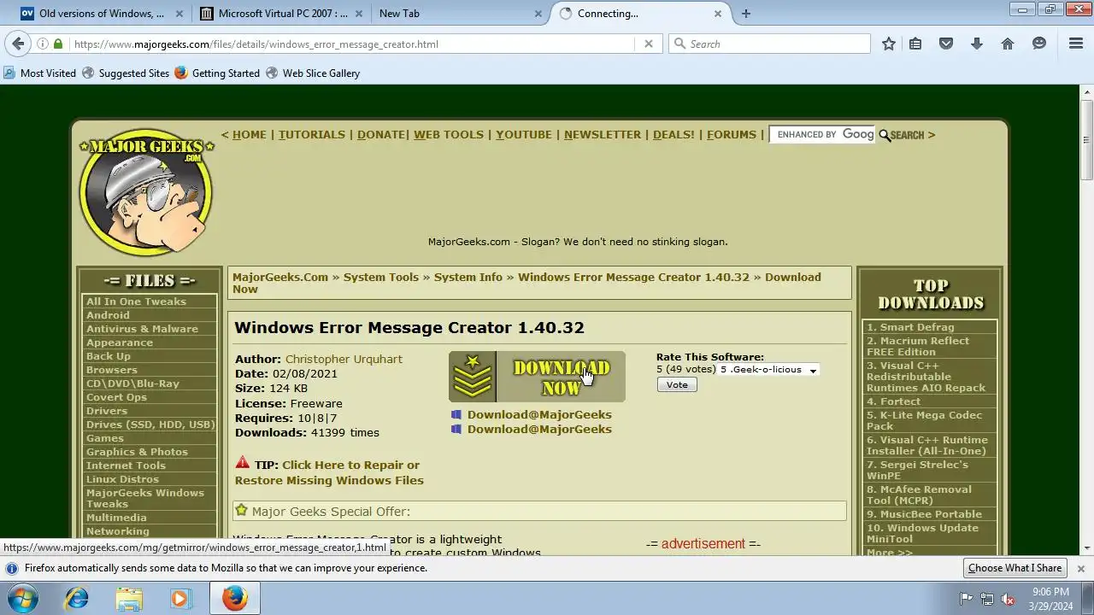This screenshot has height=615, width=1094.
Task: Open System Info breadcrumb link
Action: (x=468, y=277)
